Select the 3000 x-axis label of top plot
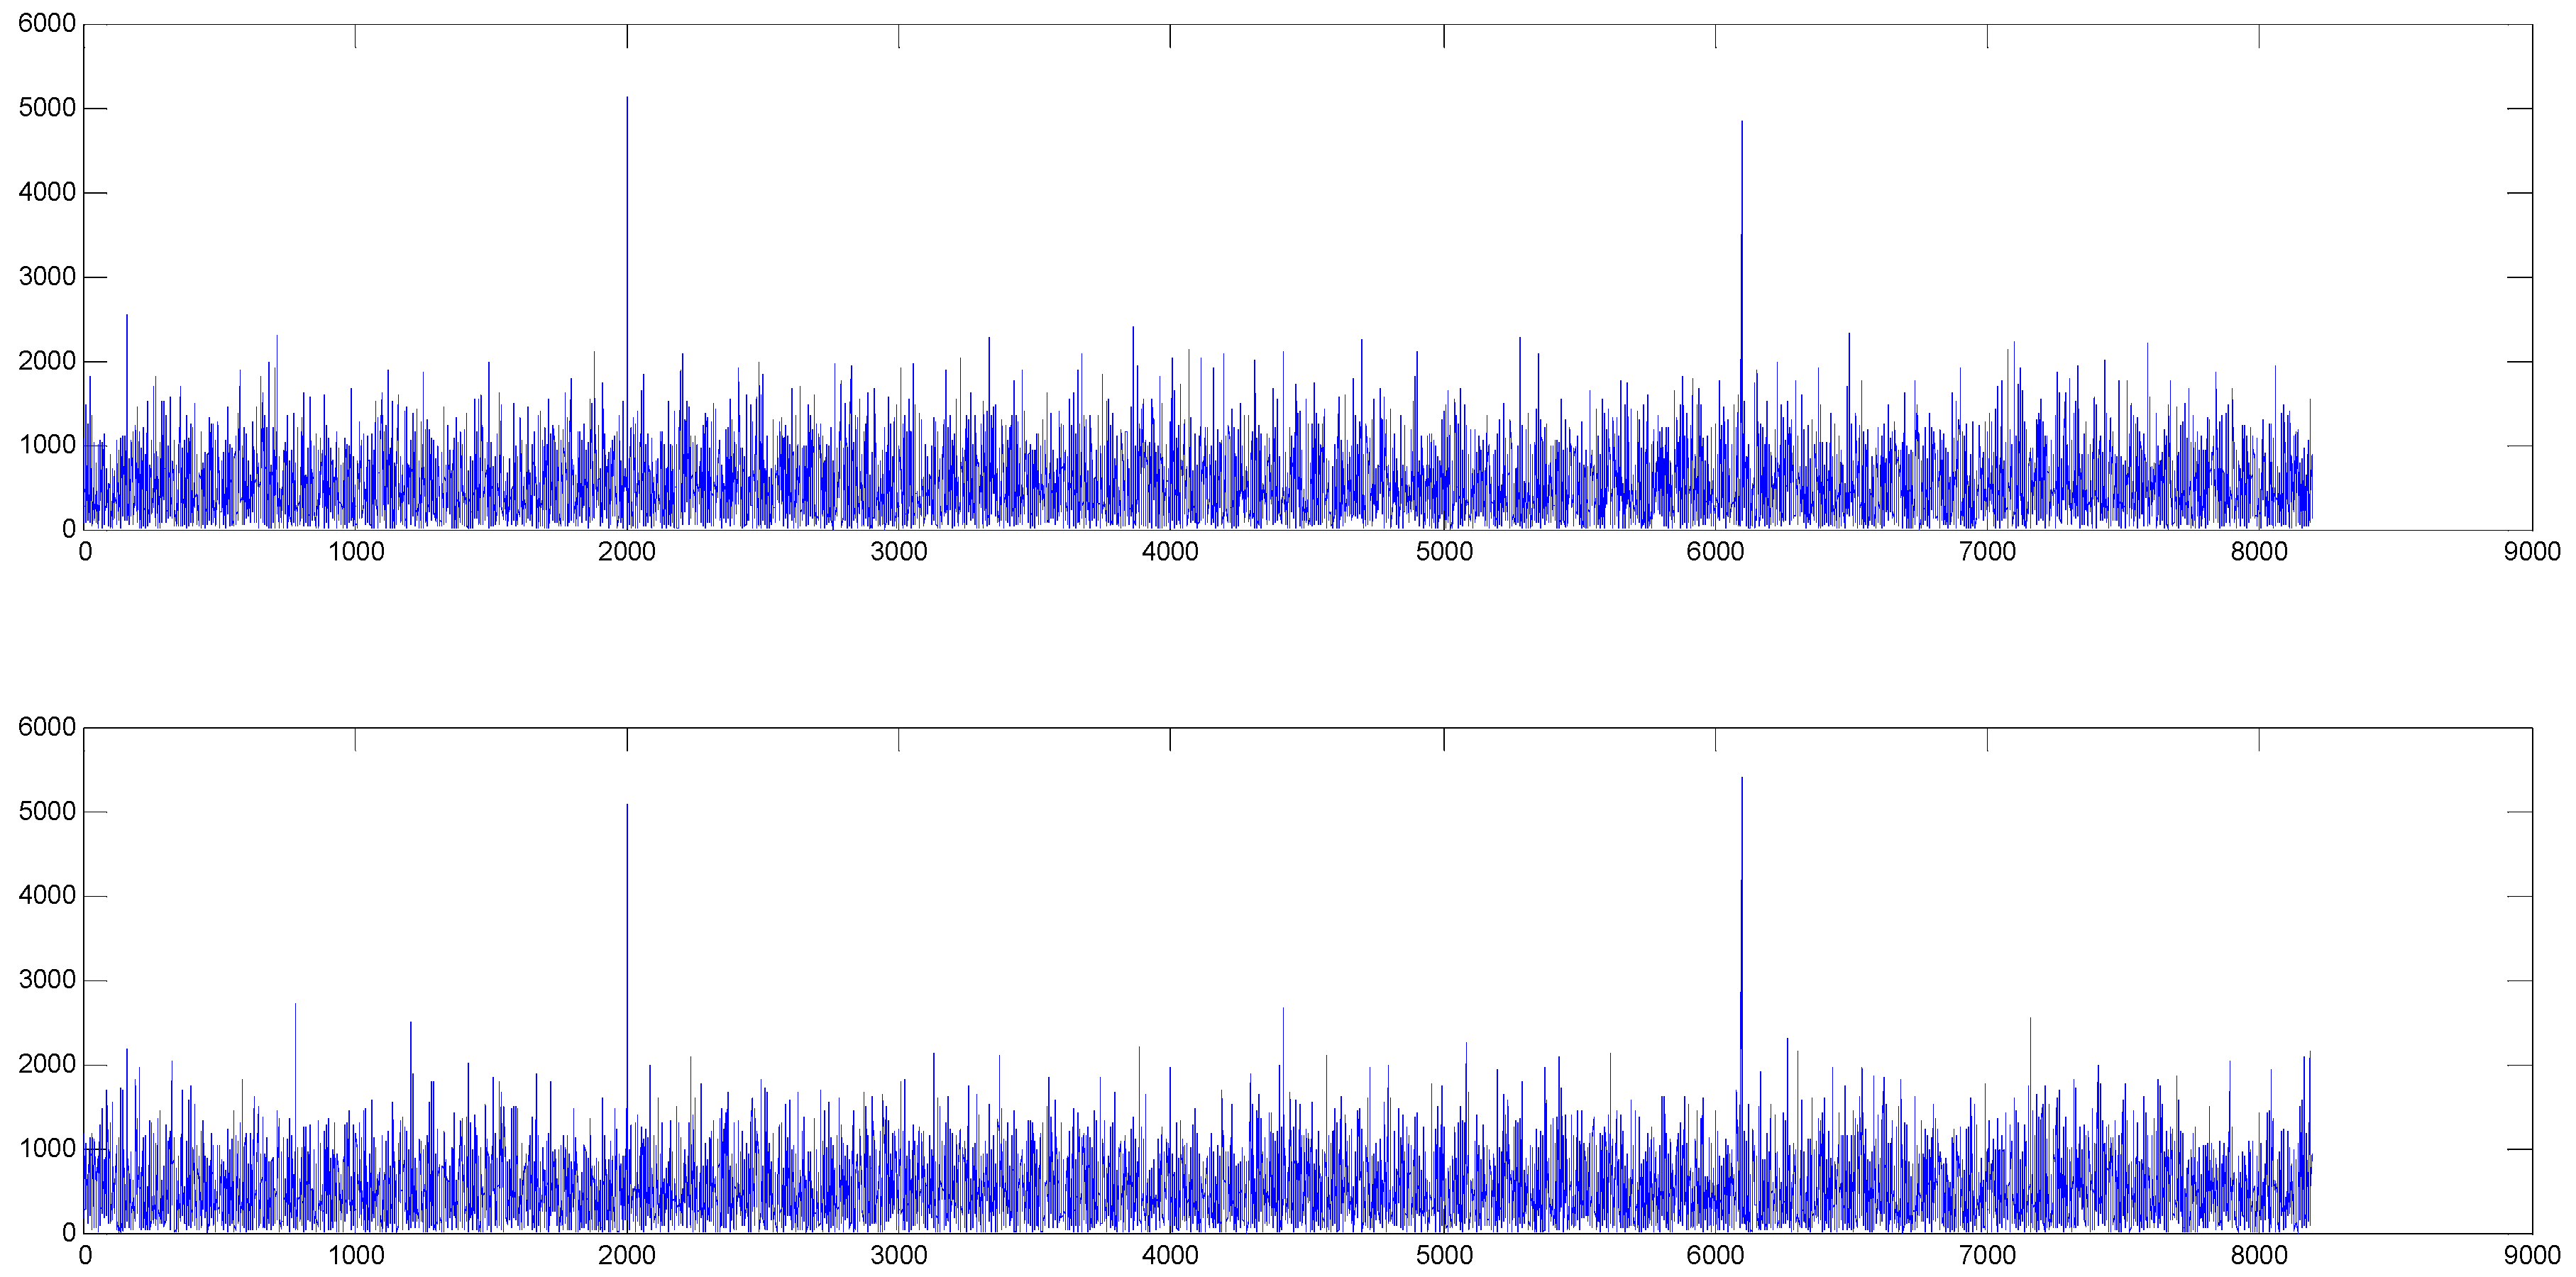The height and width of the screenshot is (1277, 2576). click(x=898, y=552)
